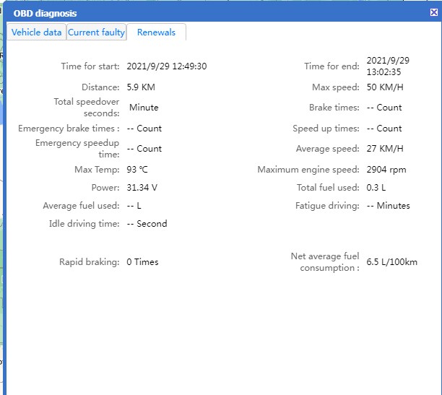This screenshot has width=442, height=395.
Task: Click the Total speedover seconds label
Action: coord(87,108)
